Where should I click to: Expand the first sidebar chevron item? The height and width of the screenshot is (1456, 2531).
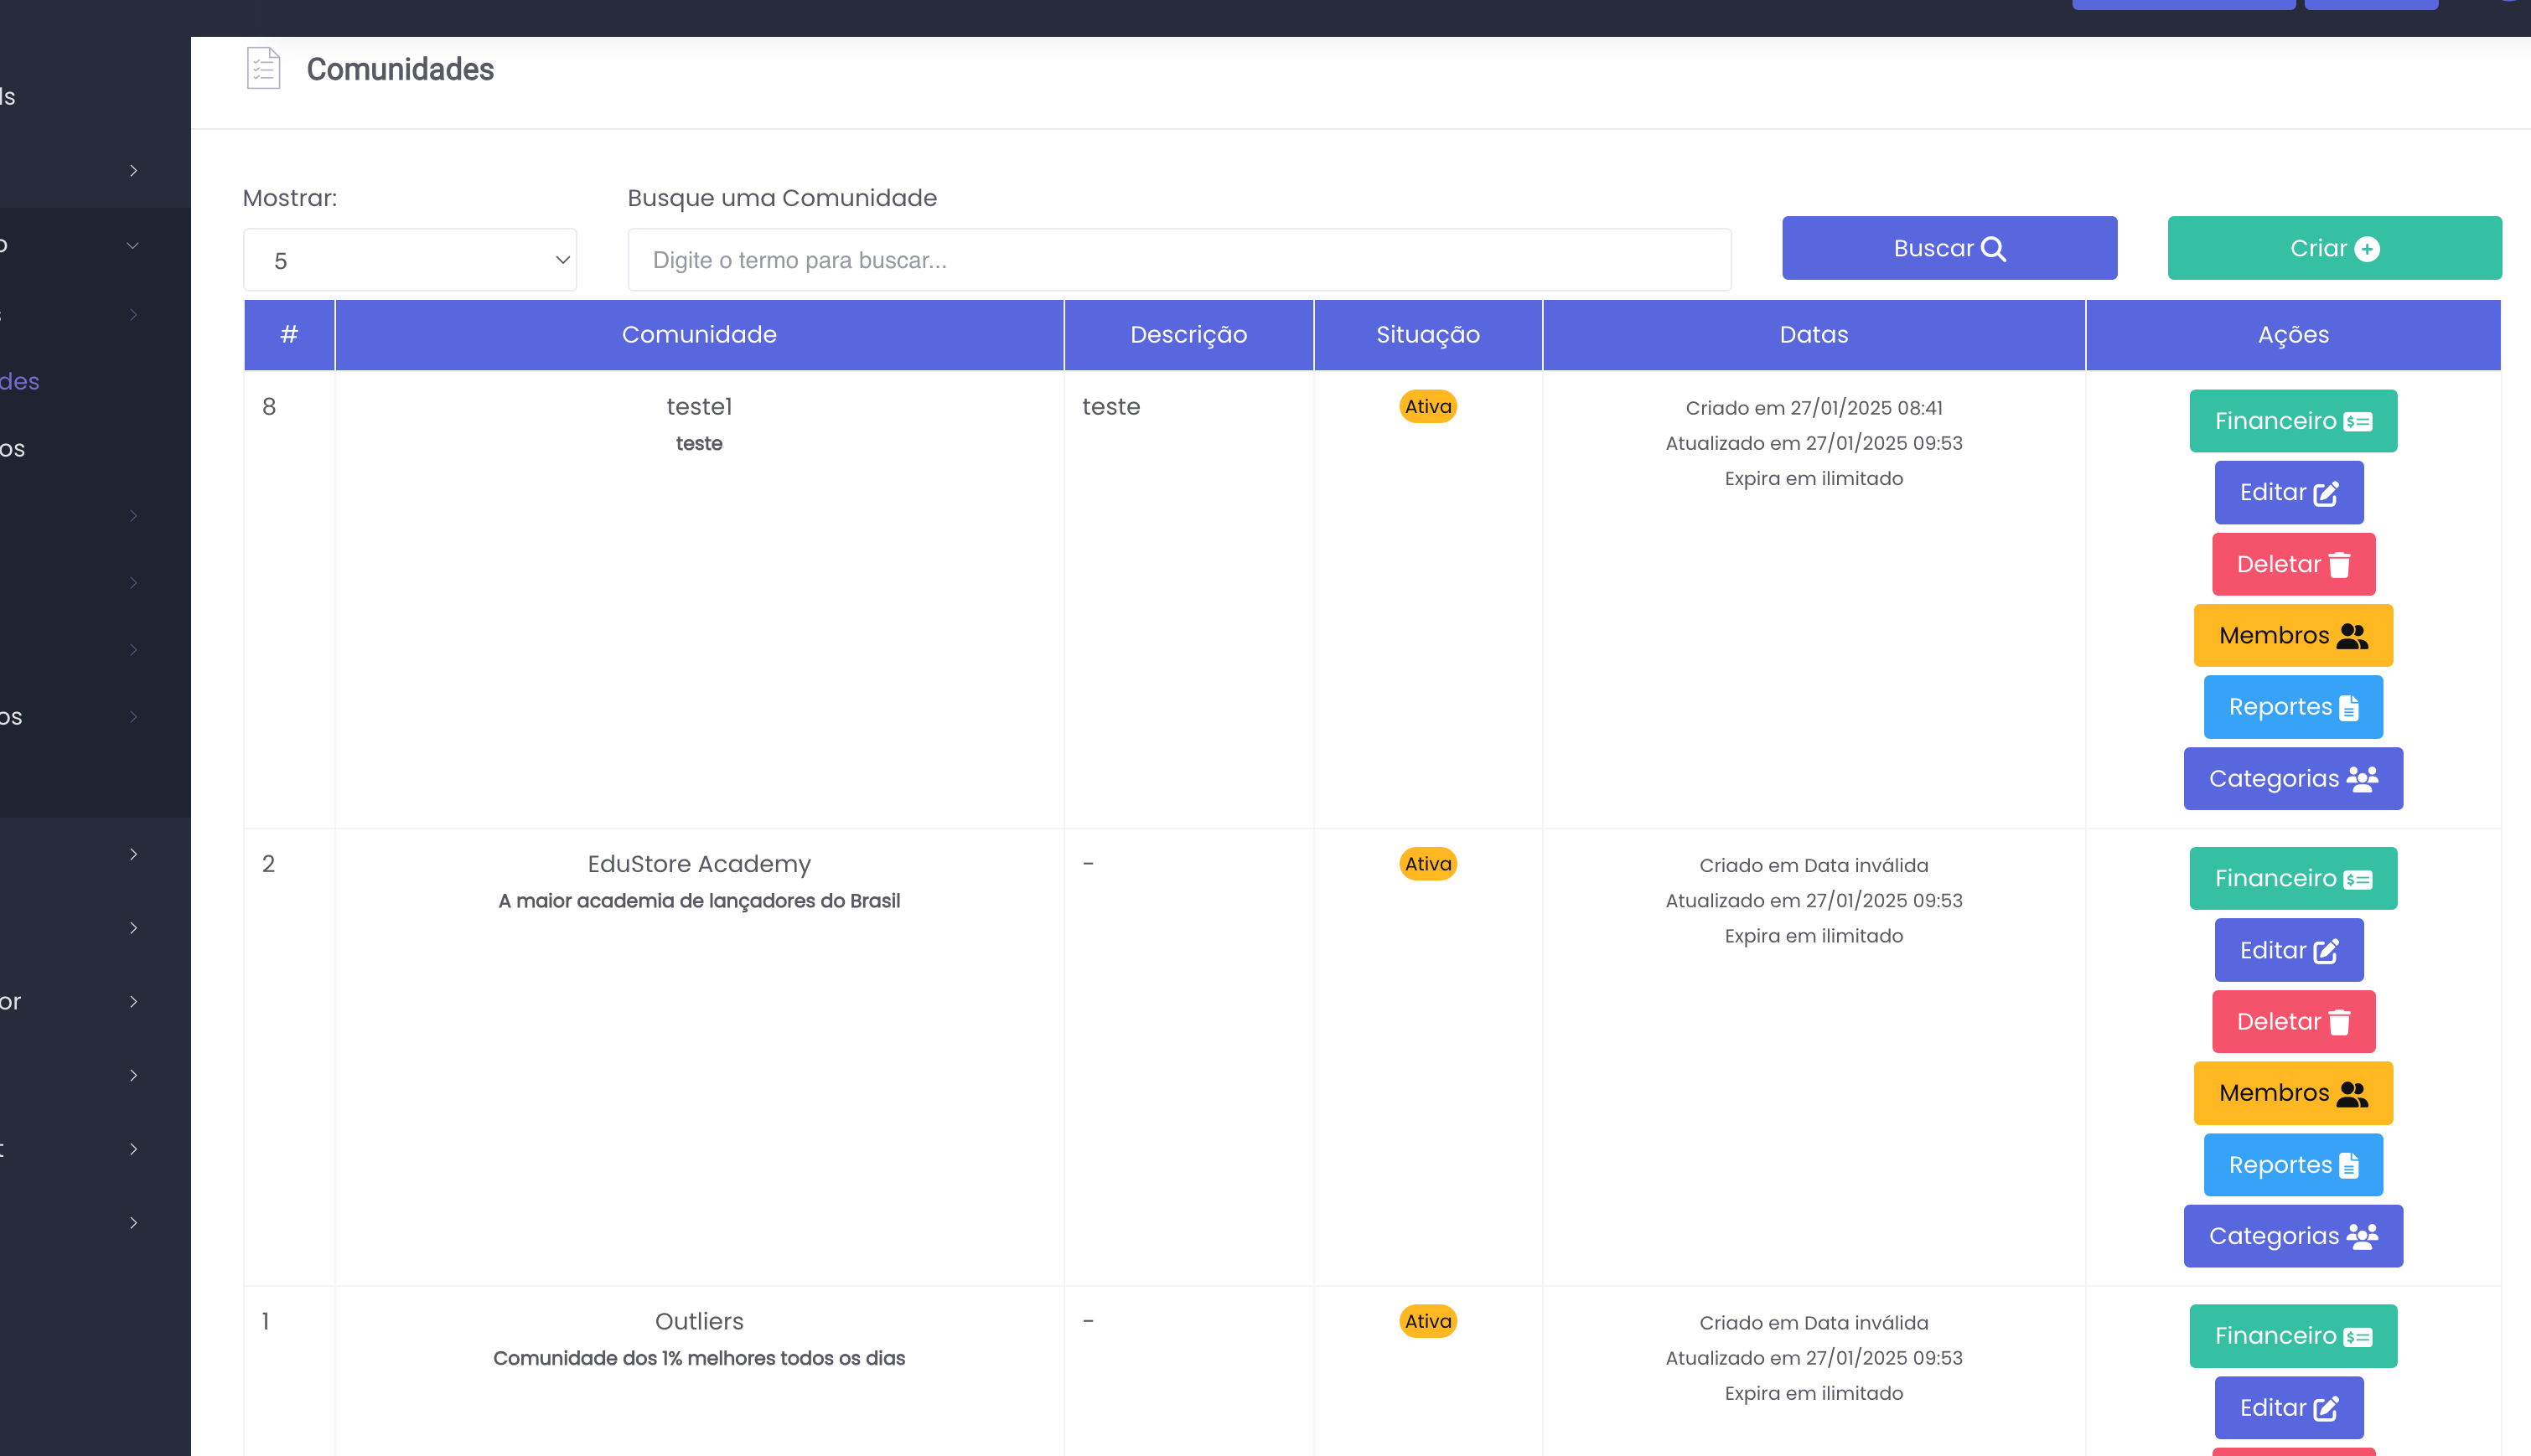point(133,171)
